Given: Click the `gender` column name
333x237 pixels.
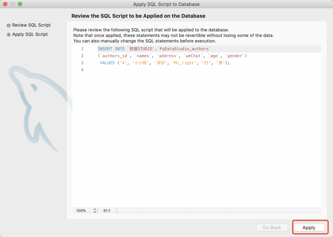Looking at the screenshot, I should pos(234,56).
